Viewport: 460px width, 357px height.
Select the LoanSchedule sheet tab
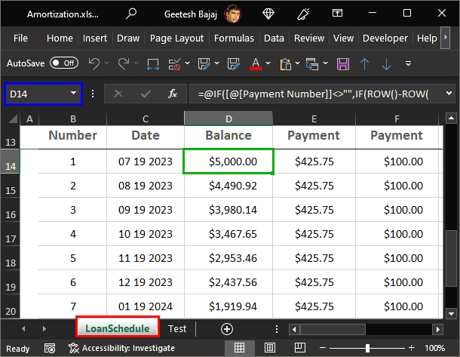(118, 329)
